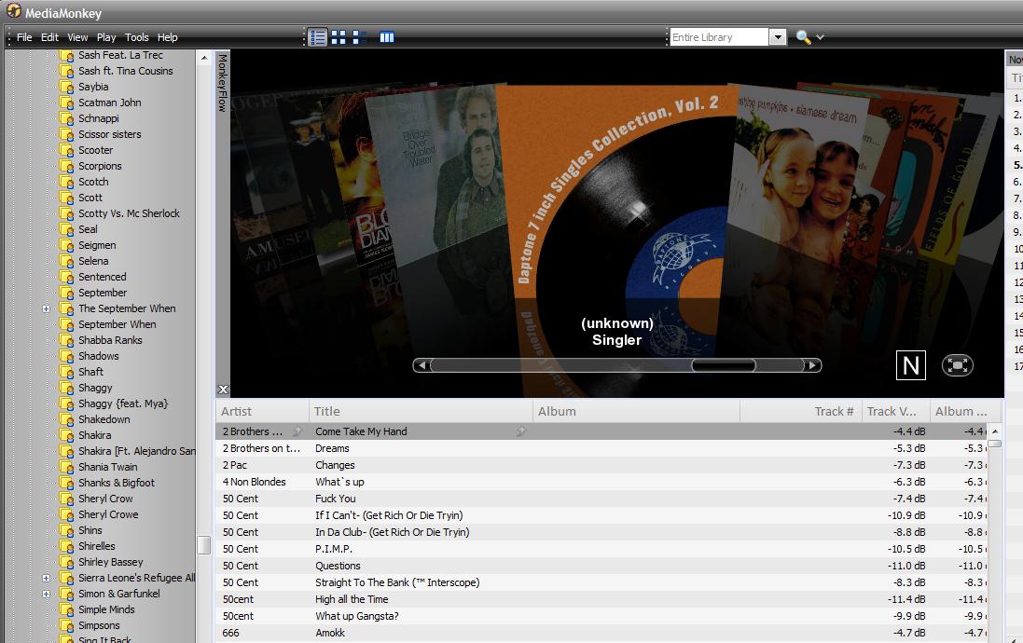Select the Shania Twain folder icon
1023x643 pixels.
[x=66, y=467]
